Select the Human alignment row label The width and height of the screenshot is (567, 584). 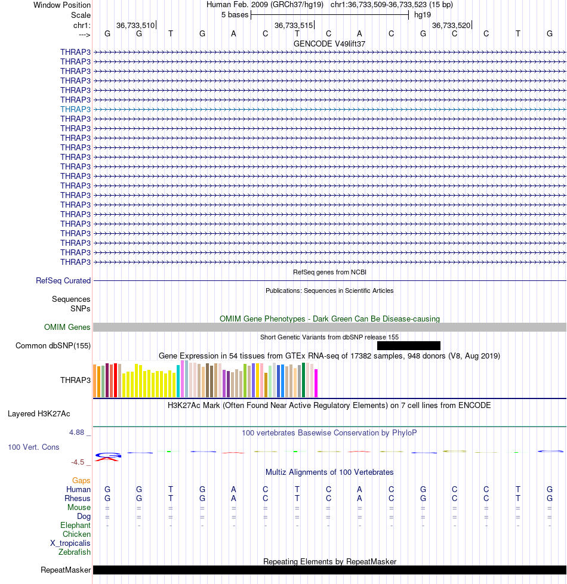[x=78, y=489]
